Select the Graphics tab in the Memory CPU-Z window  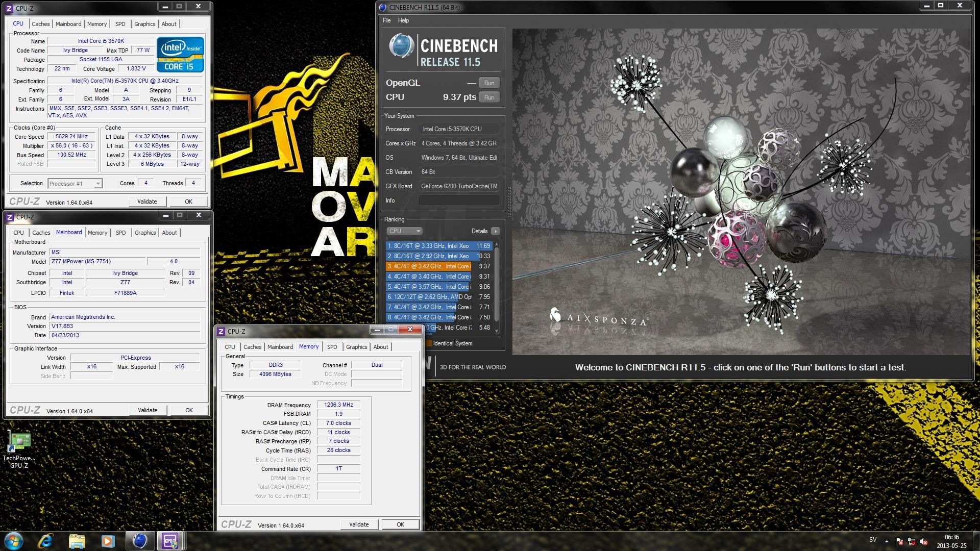tap(356, 347)
